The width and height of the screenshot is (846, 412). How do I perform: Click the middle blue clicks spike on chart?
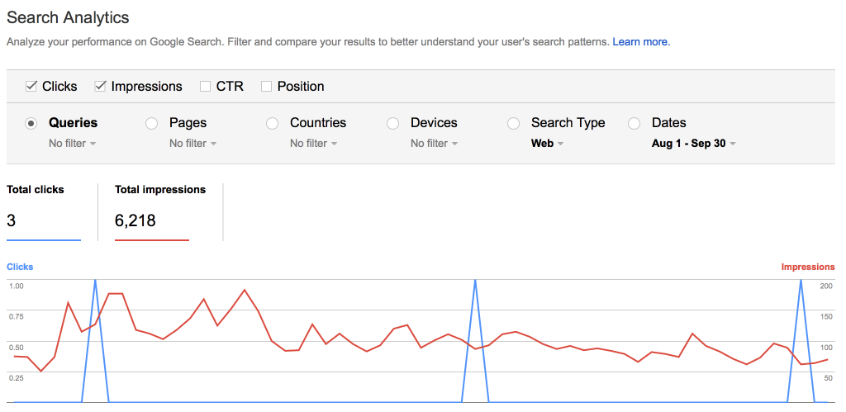pos(475,339)
